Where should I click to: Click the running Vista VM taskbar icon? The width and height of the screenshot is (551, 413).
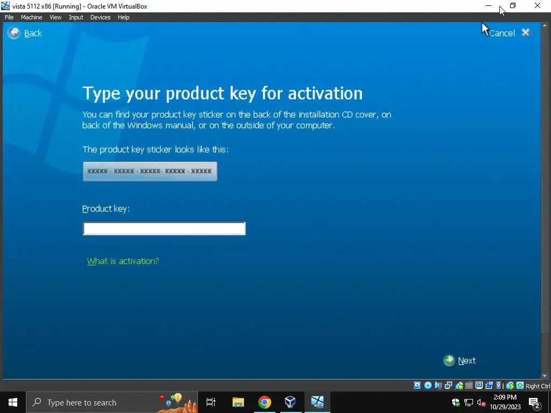(317, 402)
